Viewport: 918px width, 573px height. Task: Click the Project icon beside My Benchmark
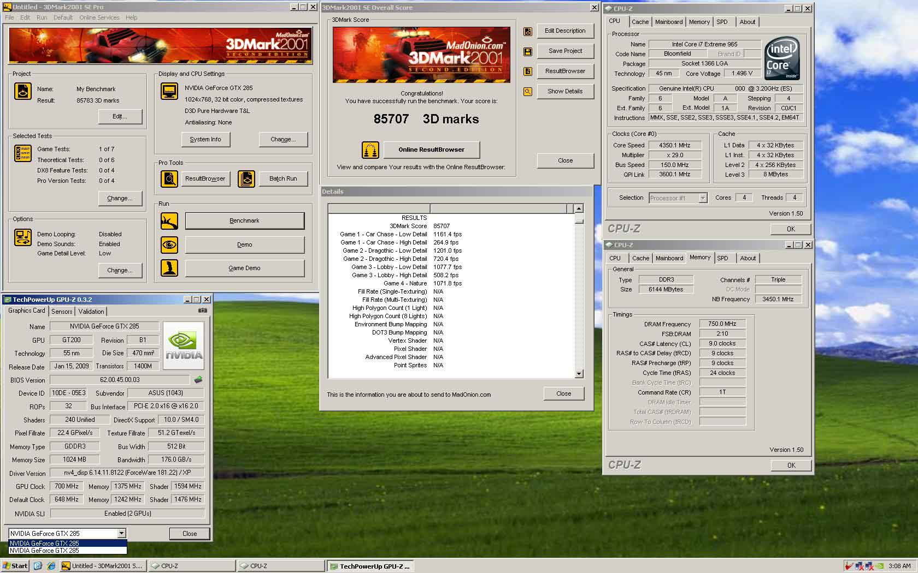coord(22,91)
